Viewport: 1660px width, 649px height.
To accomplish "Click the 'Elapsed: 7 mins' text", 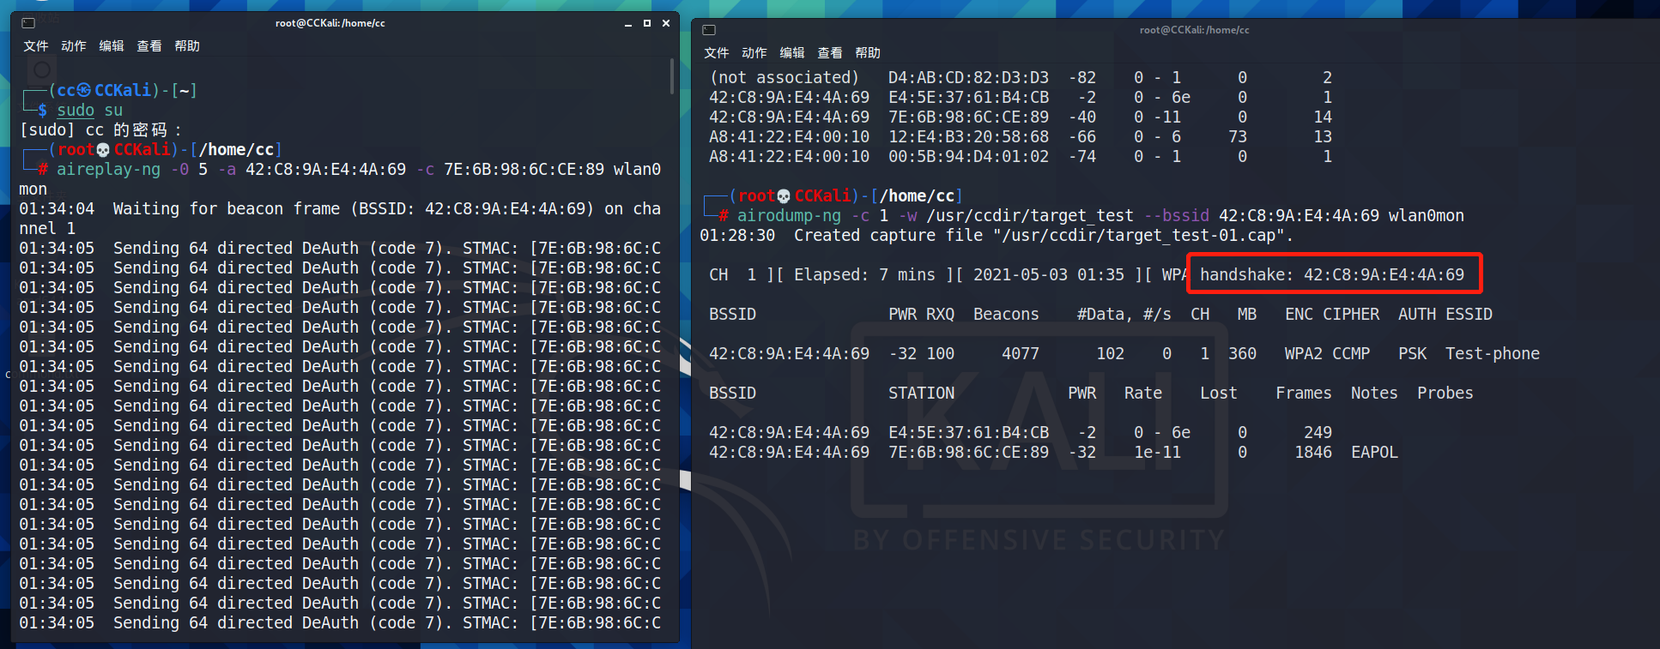I will tap(864, 274).
